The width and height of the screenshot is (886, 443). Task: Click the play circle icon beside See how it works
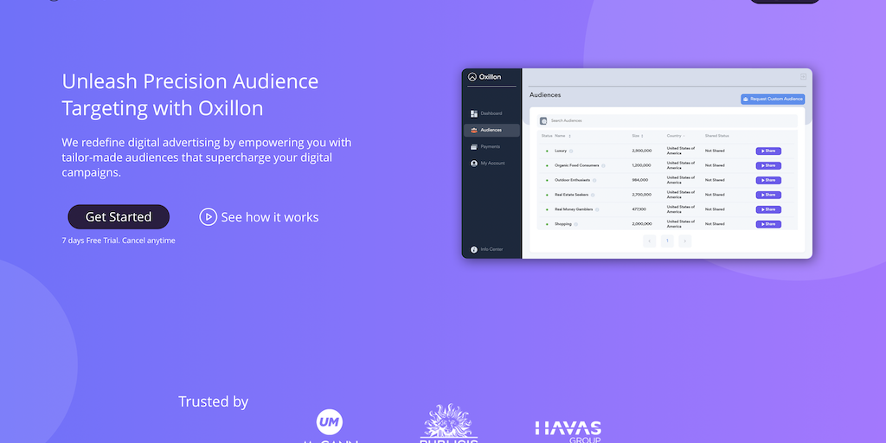pyautogui.click(x=208, y=217)
